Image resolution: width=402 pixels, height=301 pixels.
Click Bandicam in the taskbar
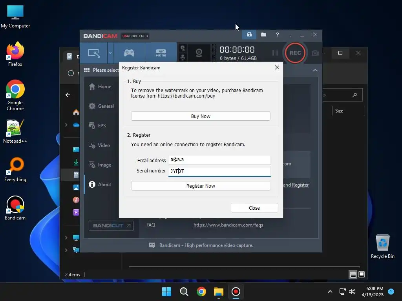pos(236,292)
